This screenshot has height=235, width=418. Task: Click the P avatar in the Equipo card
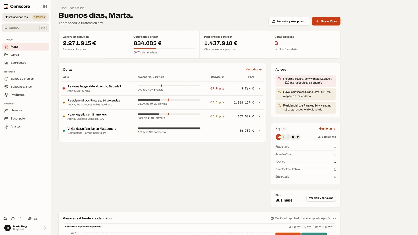[298, 137]
